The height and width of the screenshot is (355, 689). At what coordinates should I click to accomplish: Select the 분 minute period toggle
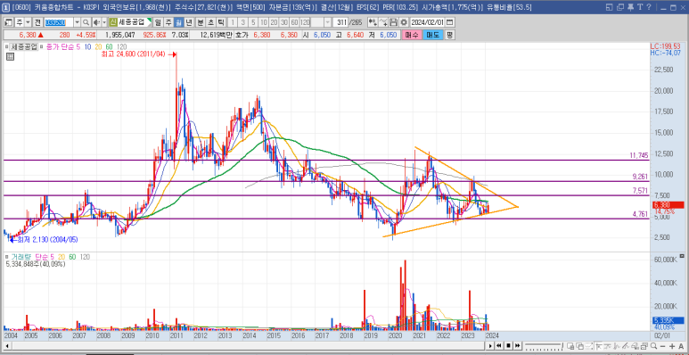tap(200, 22)
